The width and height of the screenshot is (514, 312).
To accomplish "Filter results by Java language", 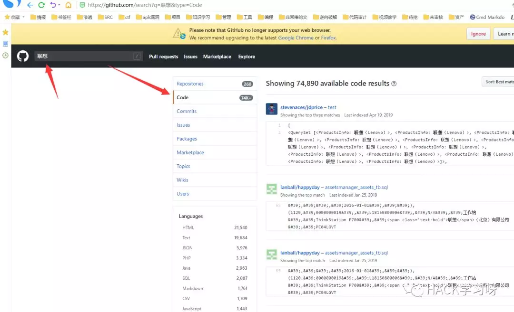I will (x=215, y=268).
